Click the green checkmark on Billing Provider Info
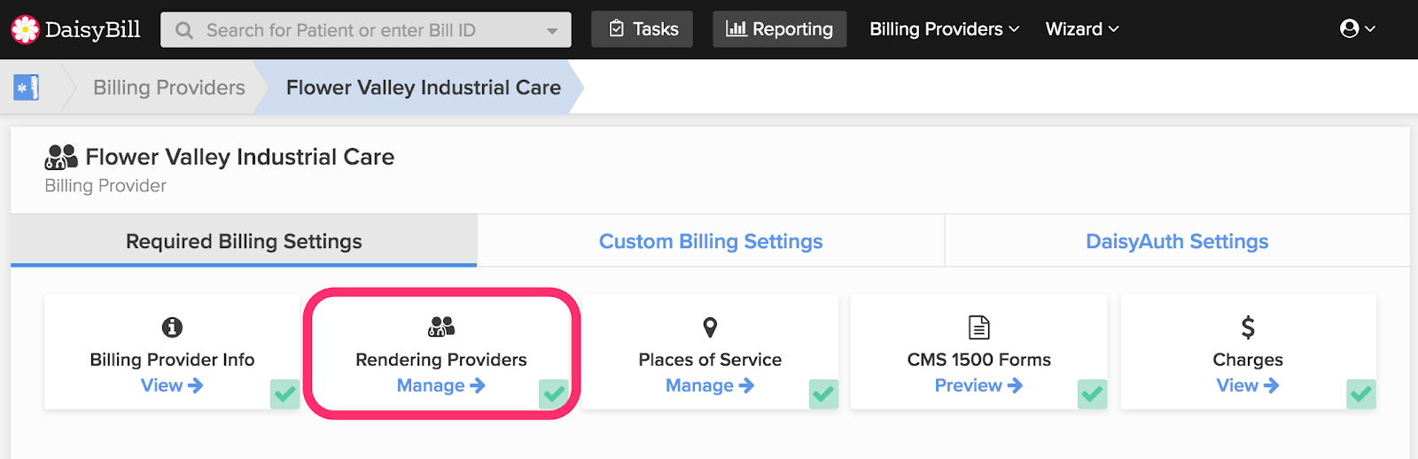 (285, 393)
